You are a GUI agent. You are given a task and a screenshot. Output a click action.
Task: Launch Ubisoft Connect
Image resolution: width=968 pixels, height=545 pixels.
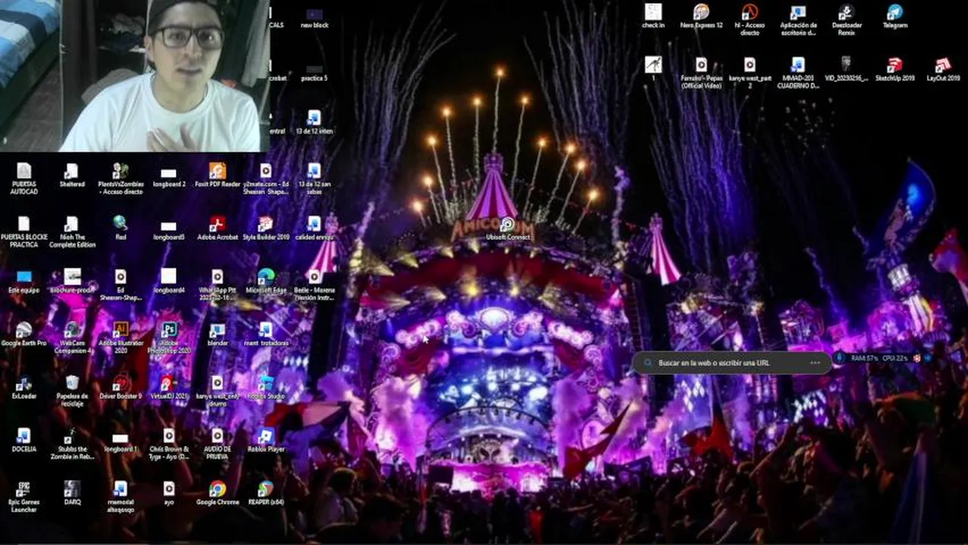pyautogui.click(x=507, y=229)
